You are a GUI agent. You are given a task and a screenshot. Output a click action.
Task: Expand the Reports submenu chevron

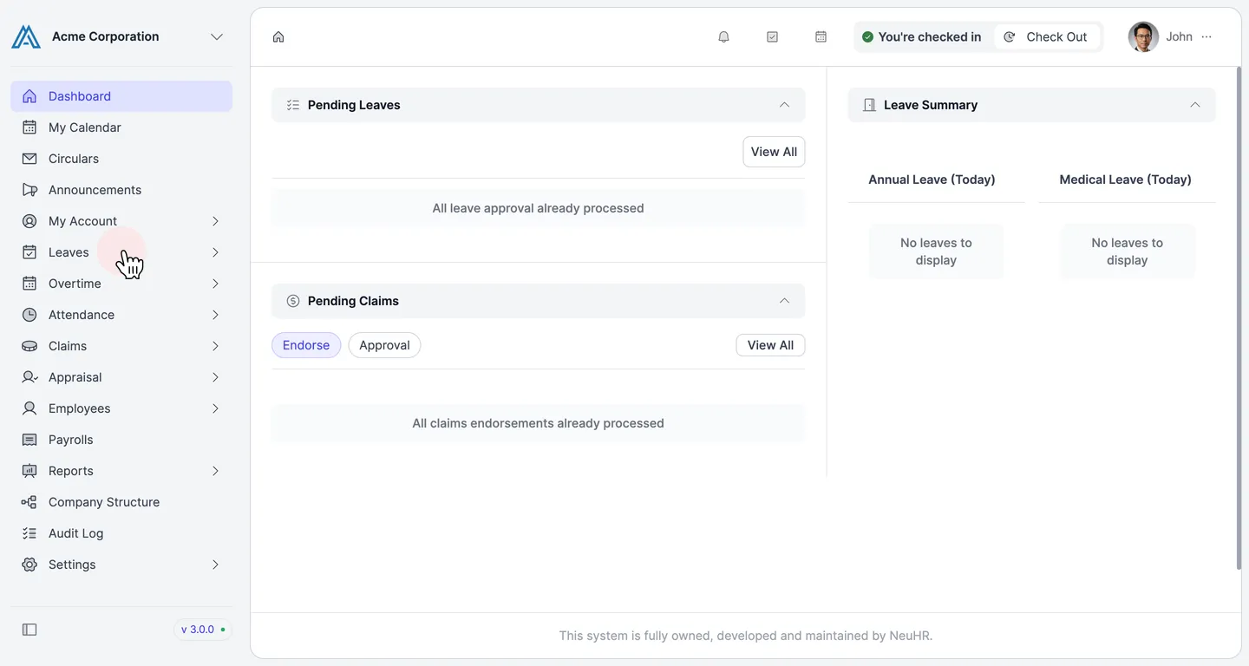(215, 471)
